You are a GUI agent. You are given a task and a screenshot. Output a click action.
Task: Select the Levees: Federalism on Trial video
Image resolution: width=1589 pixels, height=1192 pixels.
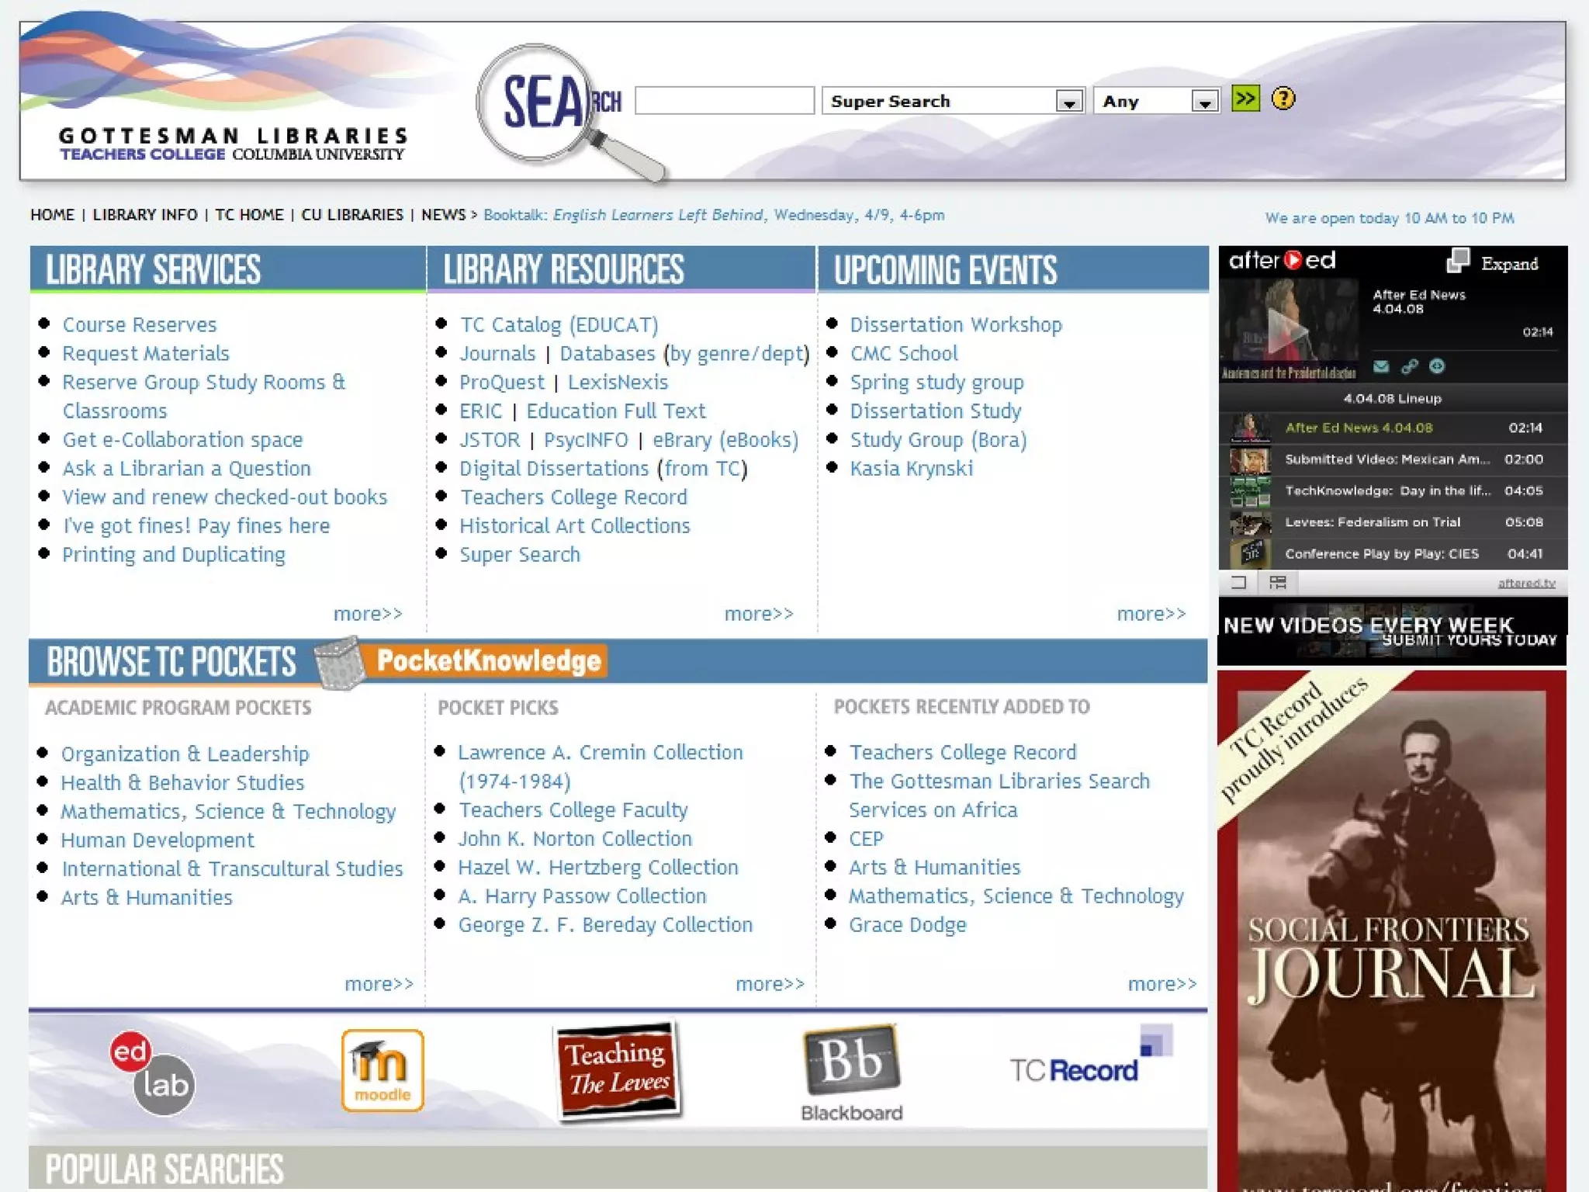pyautogui.click(x=1372, y=522)
